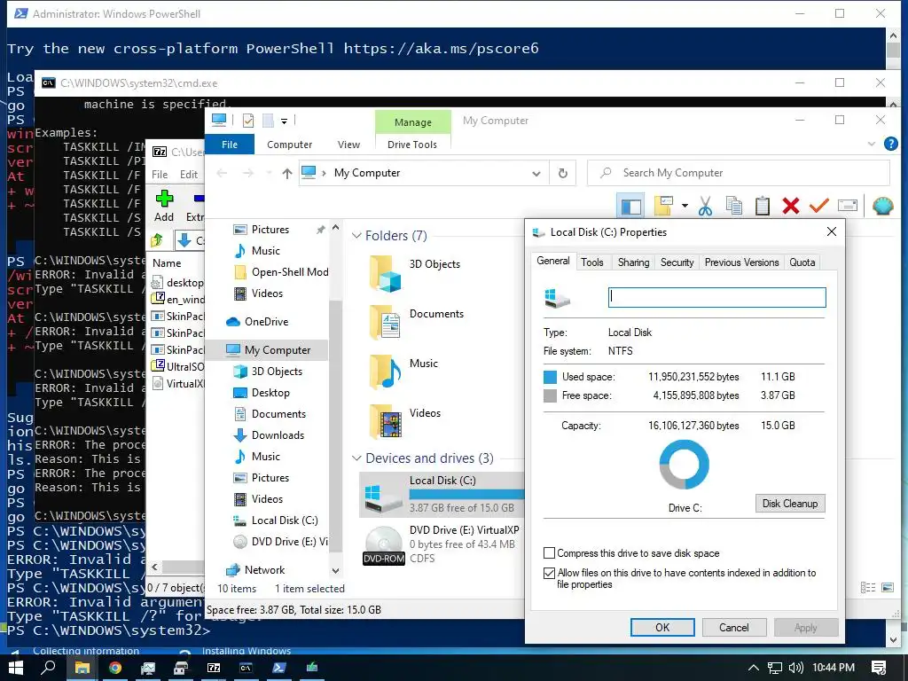Select Downloads in the navigation pane
The height and width of the screenshot is (681, 908).
point(278,434)
